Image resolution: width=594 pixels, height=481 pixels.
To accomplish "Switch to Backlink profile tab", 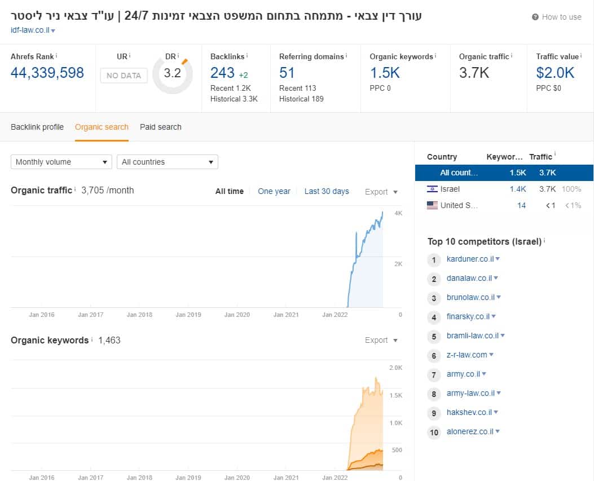I will [37, 127].
